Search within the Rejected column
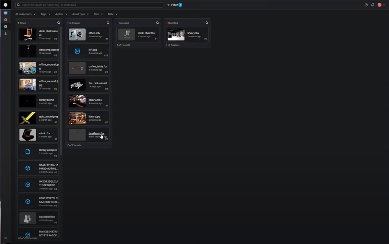 207,23
